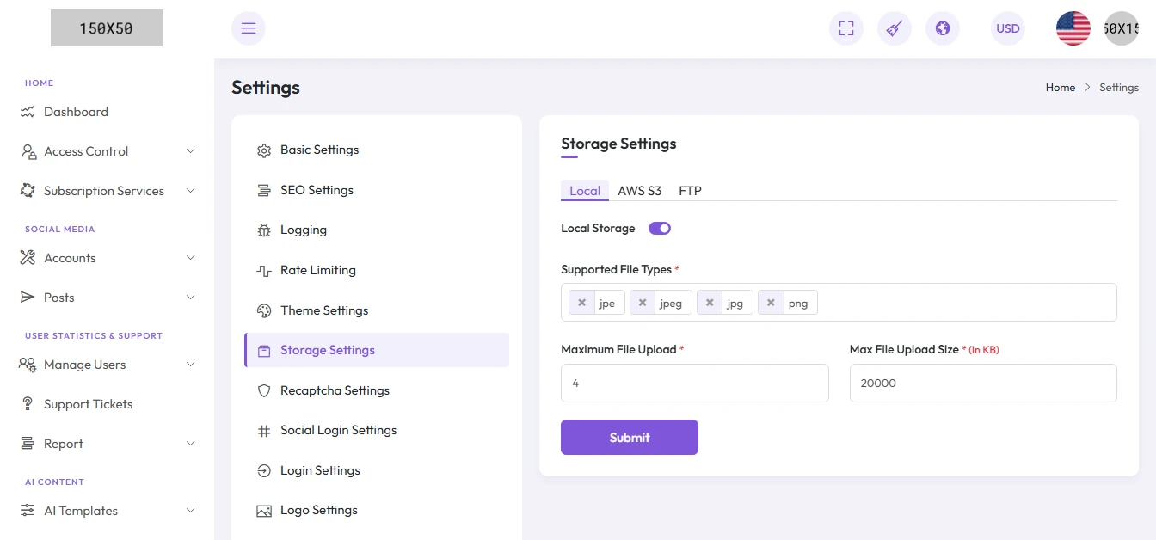The width and height of the screenshot is (1156, 540).
Task: Open the USD currency selector
Action: pyautogui.click(x=1007, y=28)
